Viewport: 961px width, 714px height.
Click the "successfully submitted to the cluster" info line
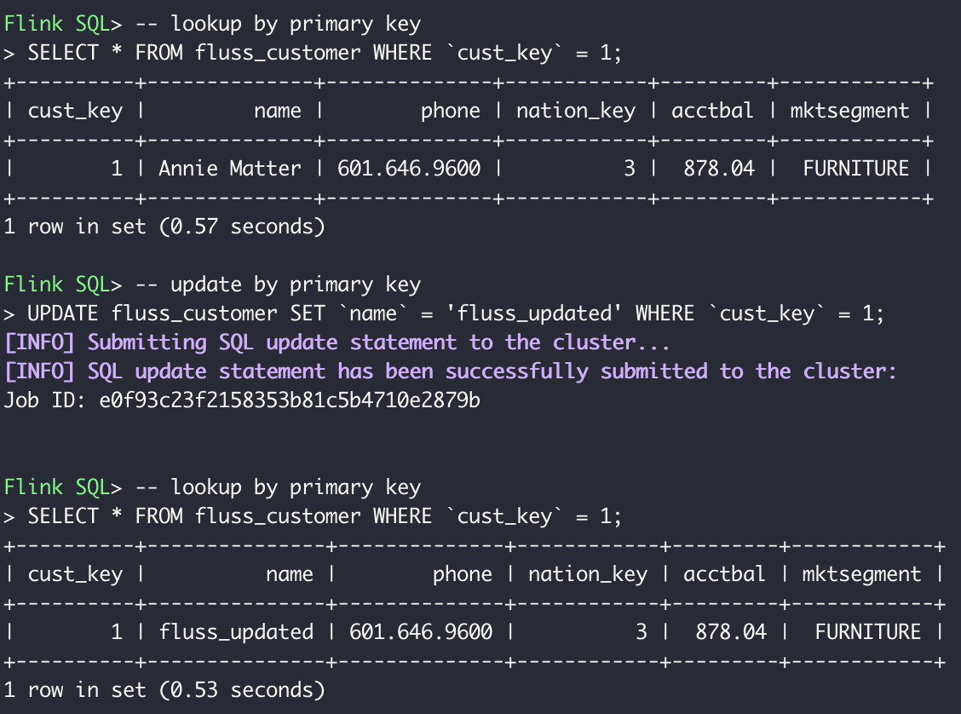pos(451,371)
